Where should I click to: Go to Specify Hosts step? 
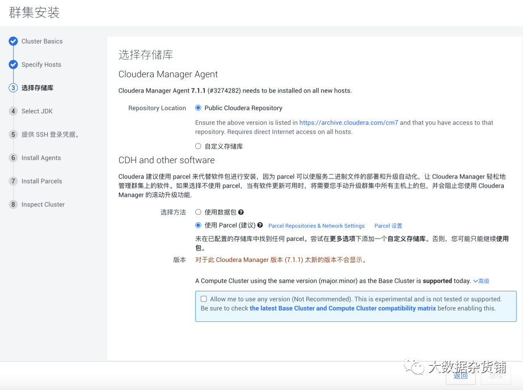41,65
